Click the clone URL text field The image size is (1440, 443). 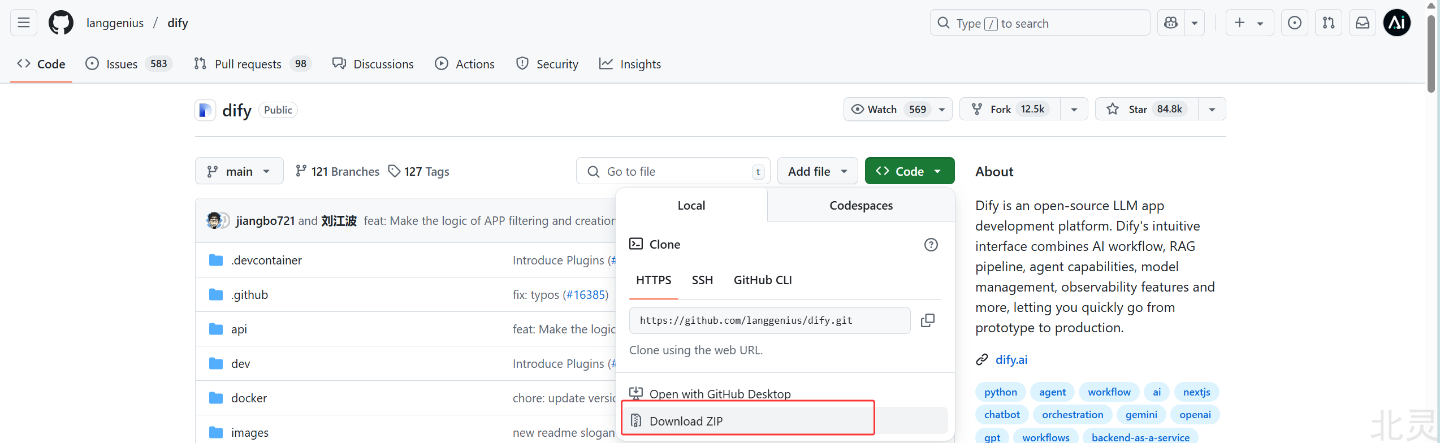[769, 320]
